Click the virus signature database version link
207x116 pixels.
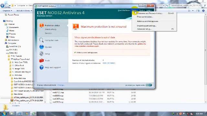point(109,63)
